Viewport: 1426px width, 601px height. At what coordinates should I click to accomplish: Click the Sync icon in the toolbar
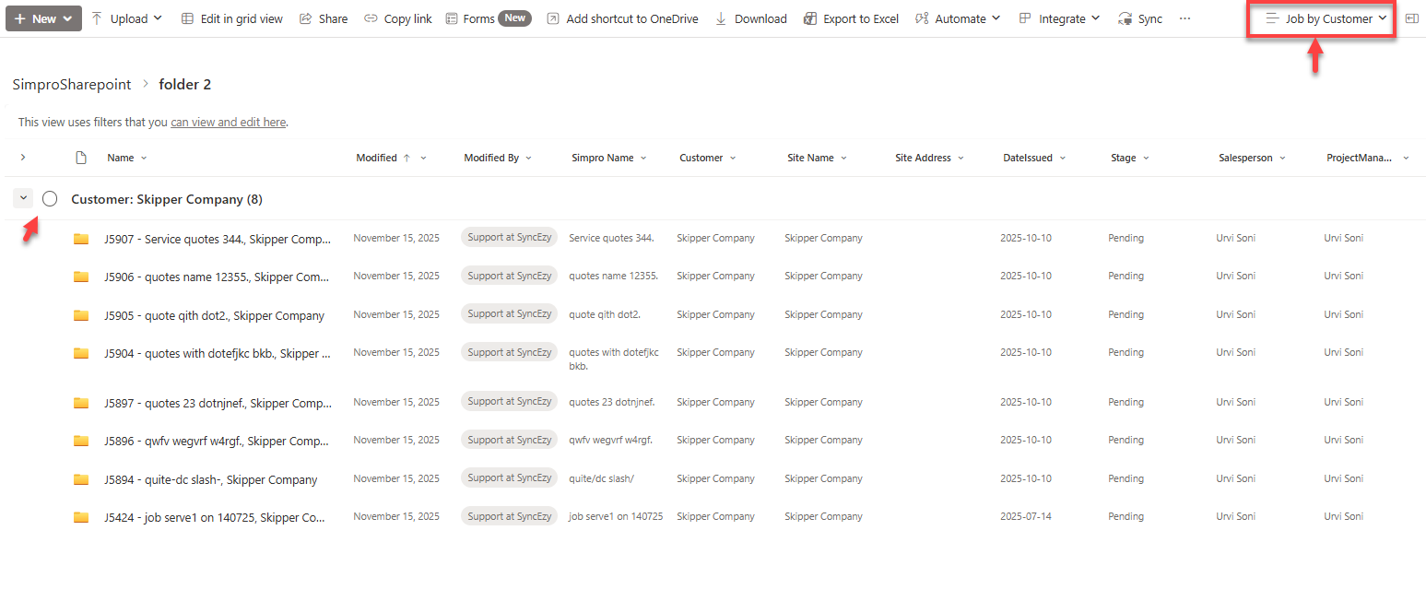(x=1125, y=18)
